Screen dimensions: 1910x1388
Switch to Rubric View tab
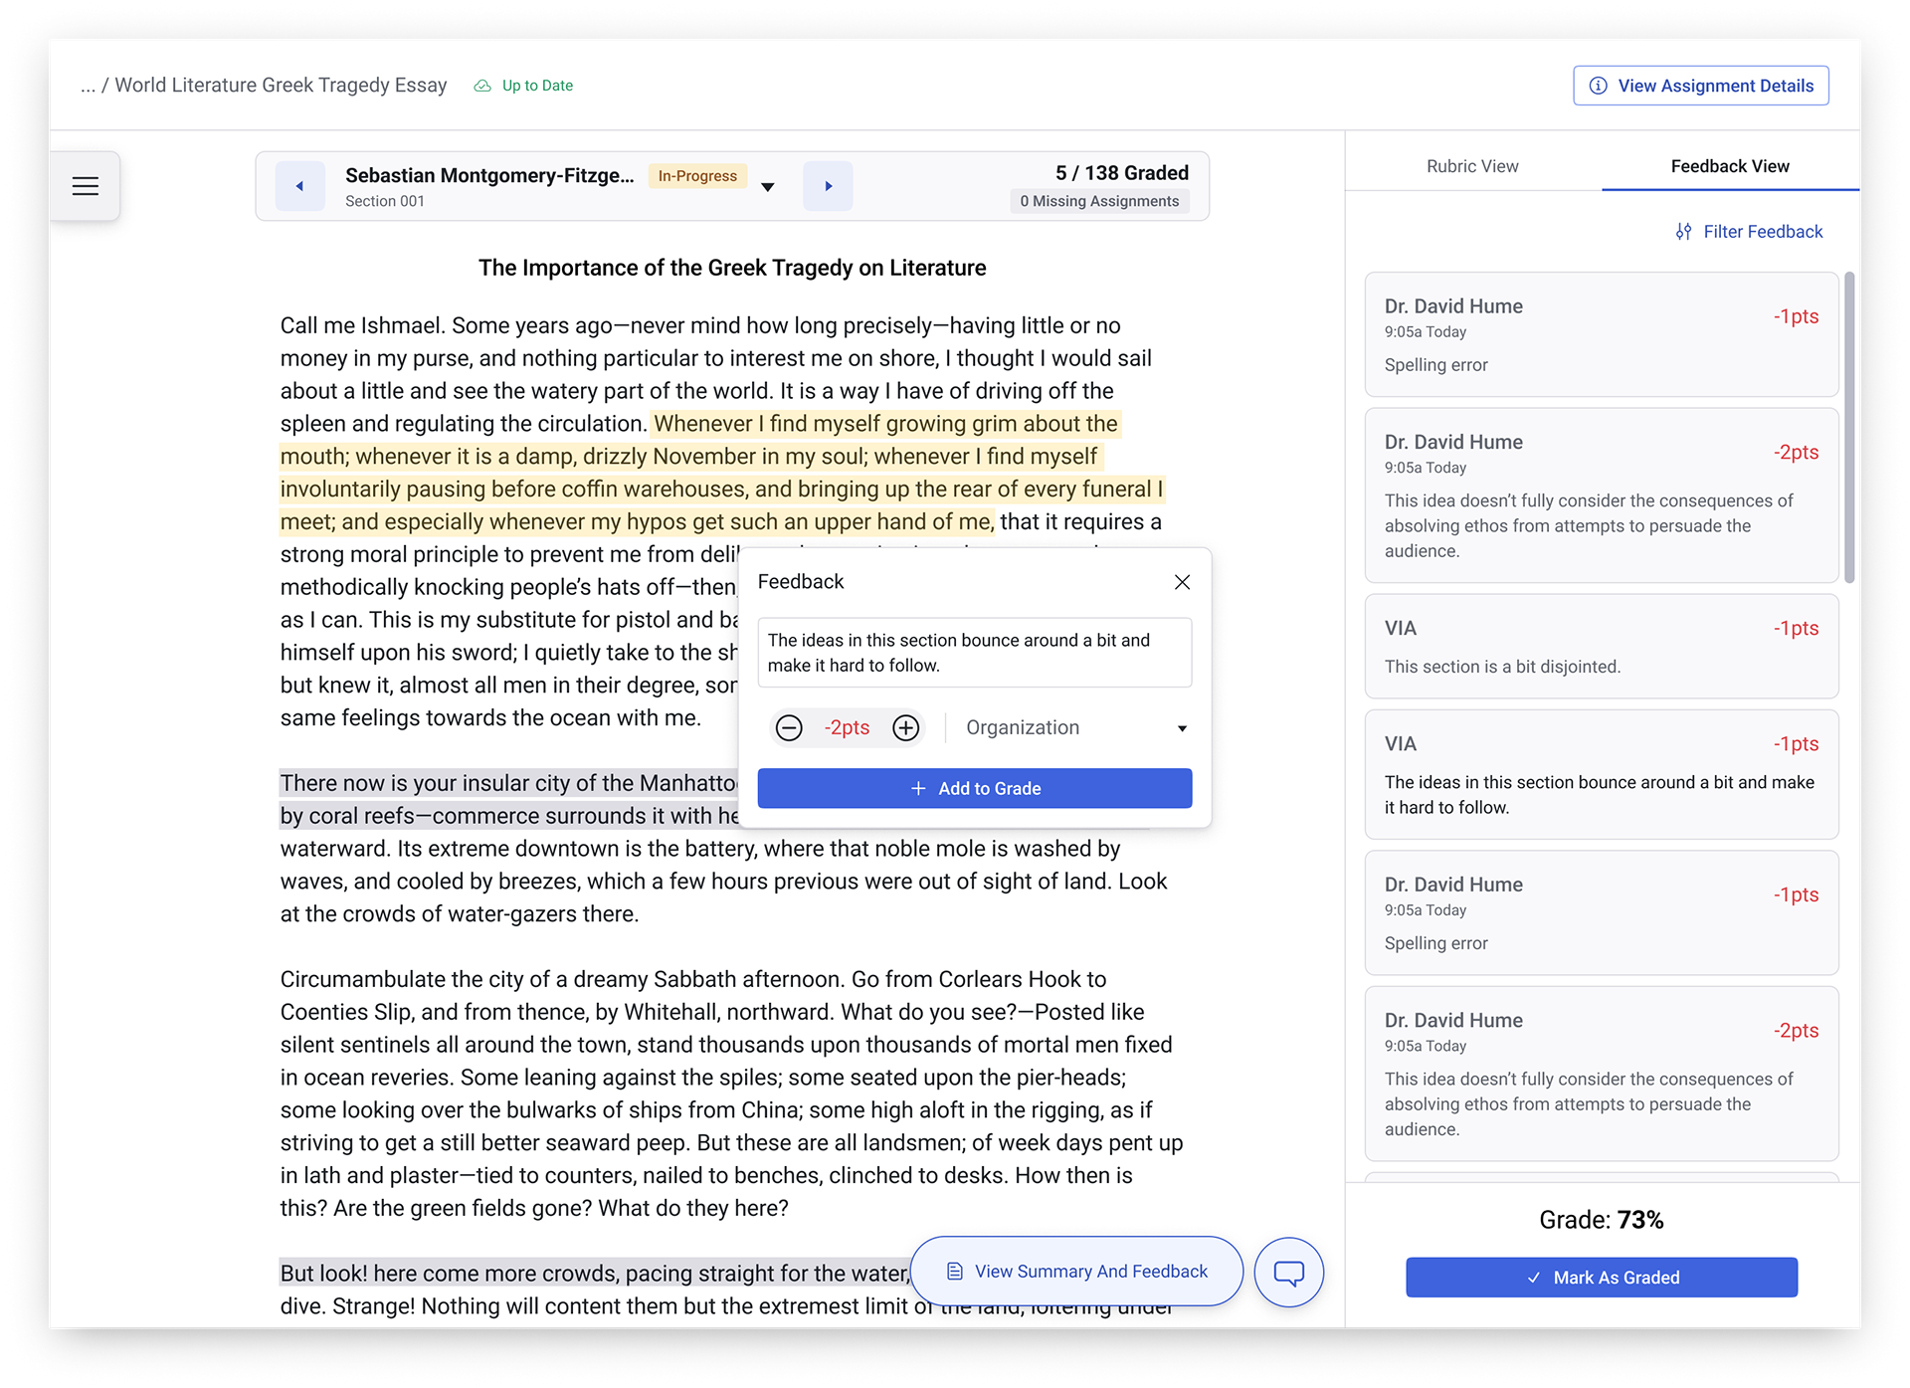(1472, 166)
